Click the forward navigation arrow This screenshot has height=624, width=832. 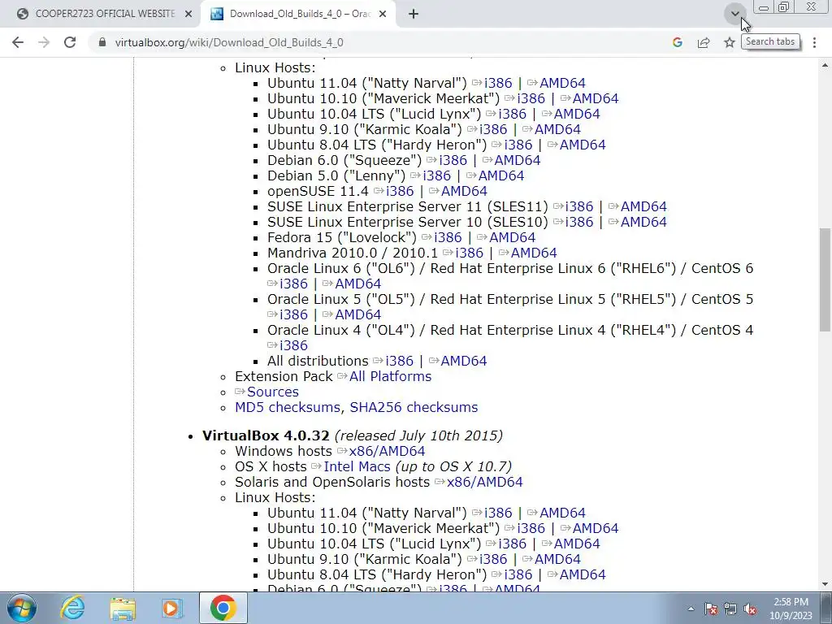point(44,42)
